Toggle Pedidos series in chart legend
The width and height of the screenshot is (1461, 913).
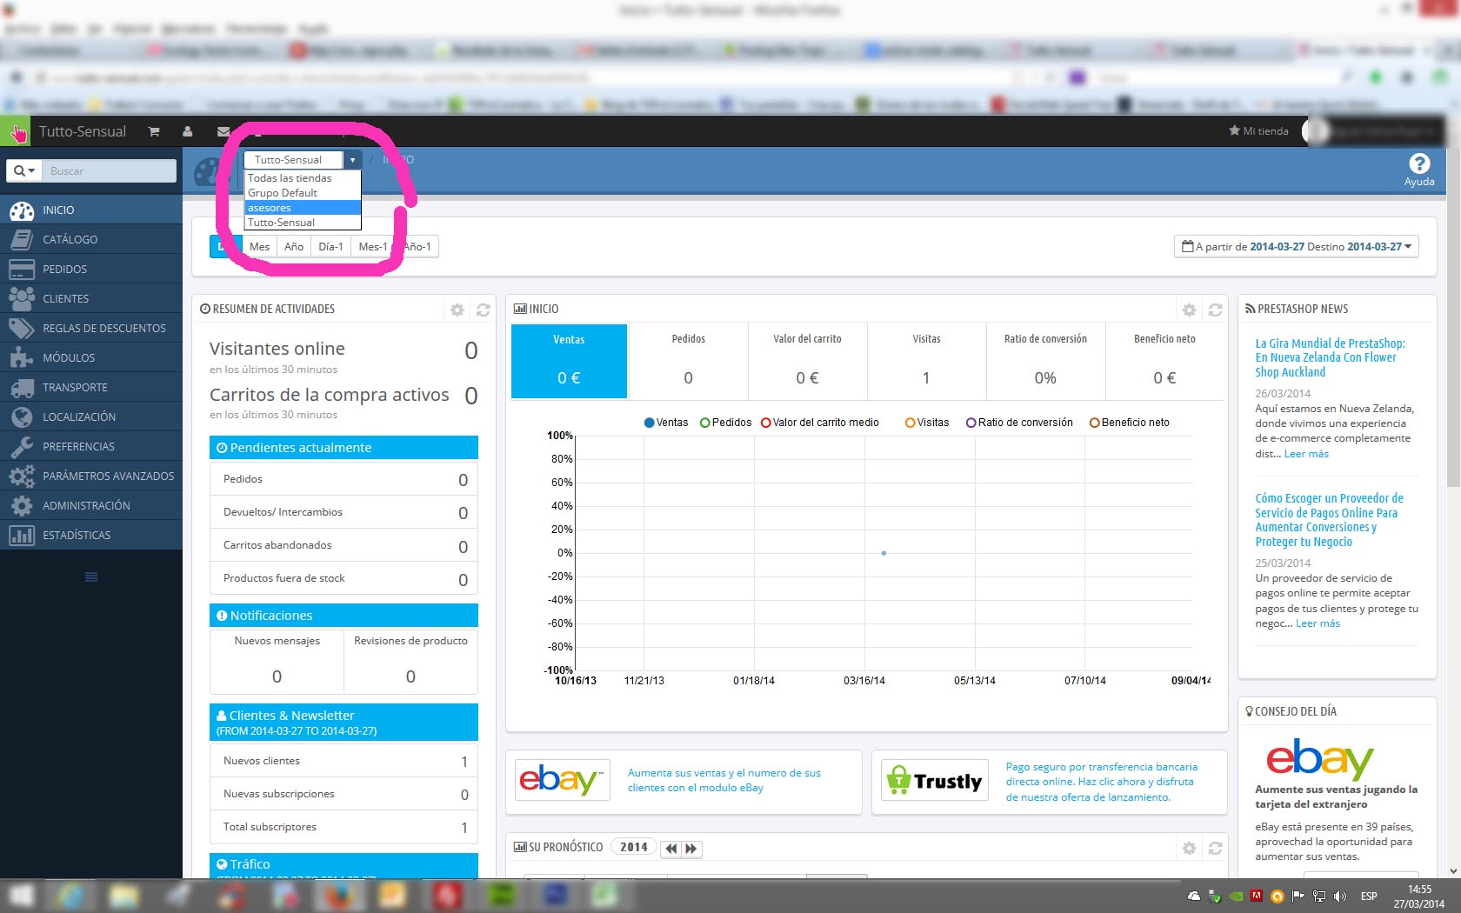725,423
